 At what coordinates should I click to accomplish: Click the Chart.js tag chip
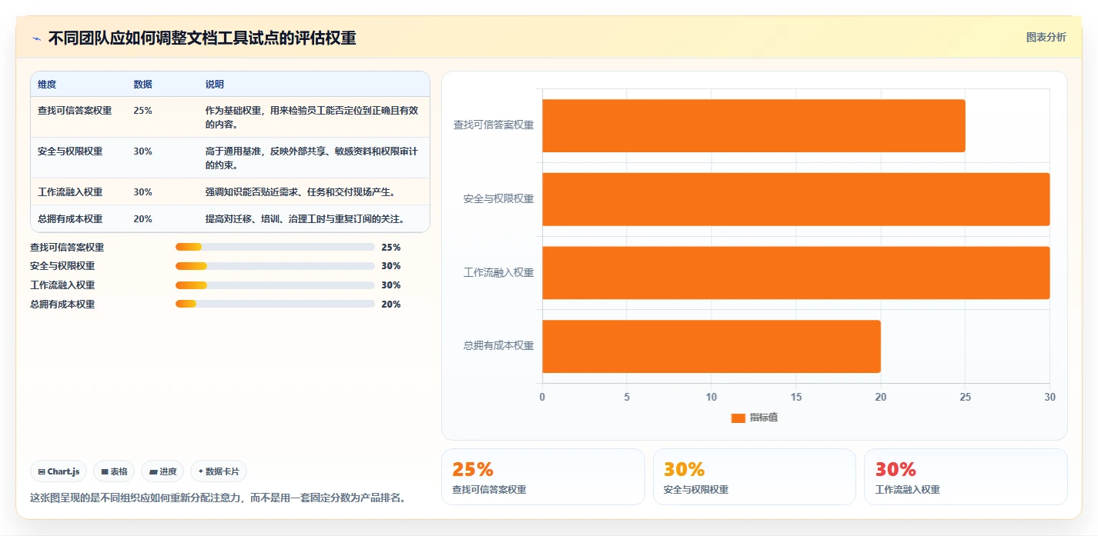59,471
